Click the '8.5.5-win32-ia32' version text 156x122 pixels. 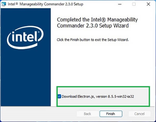[x=121, y=97]
